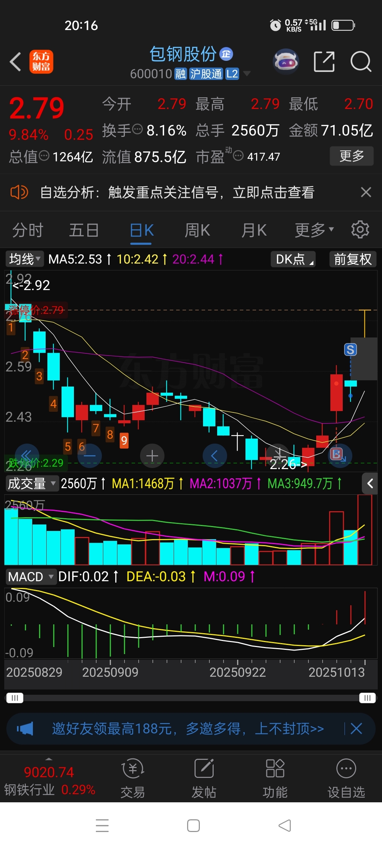Select the 日K tab
Screen dimensions: 382x849
pyautogui.click(x=141, y=230)
